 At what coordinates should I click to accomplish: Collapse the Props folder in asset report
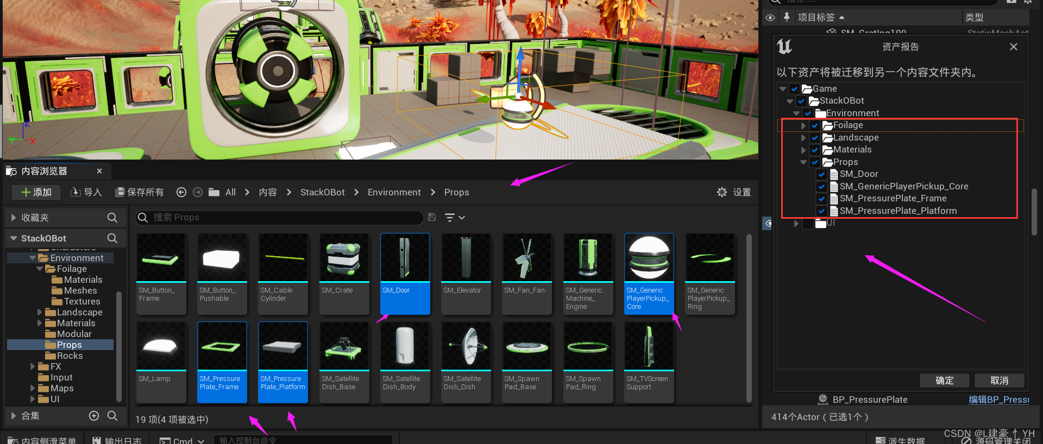(x=803, y=162)
